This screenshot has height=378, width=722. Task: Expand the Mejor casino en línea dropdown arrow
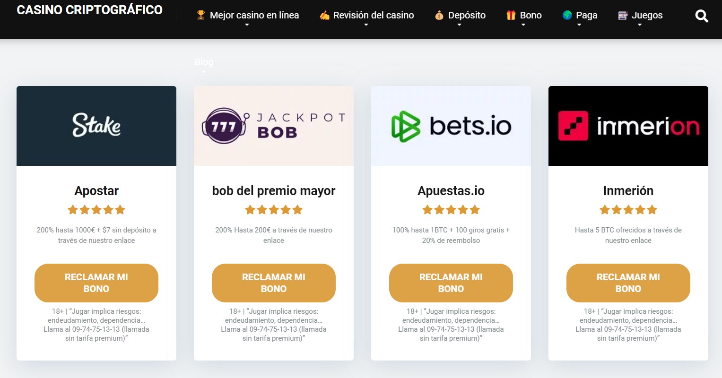click(x=247, y=25)
